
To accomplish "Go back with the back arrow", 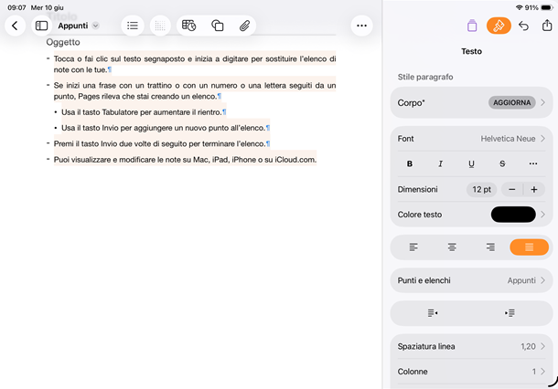I will point(15,26).
